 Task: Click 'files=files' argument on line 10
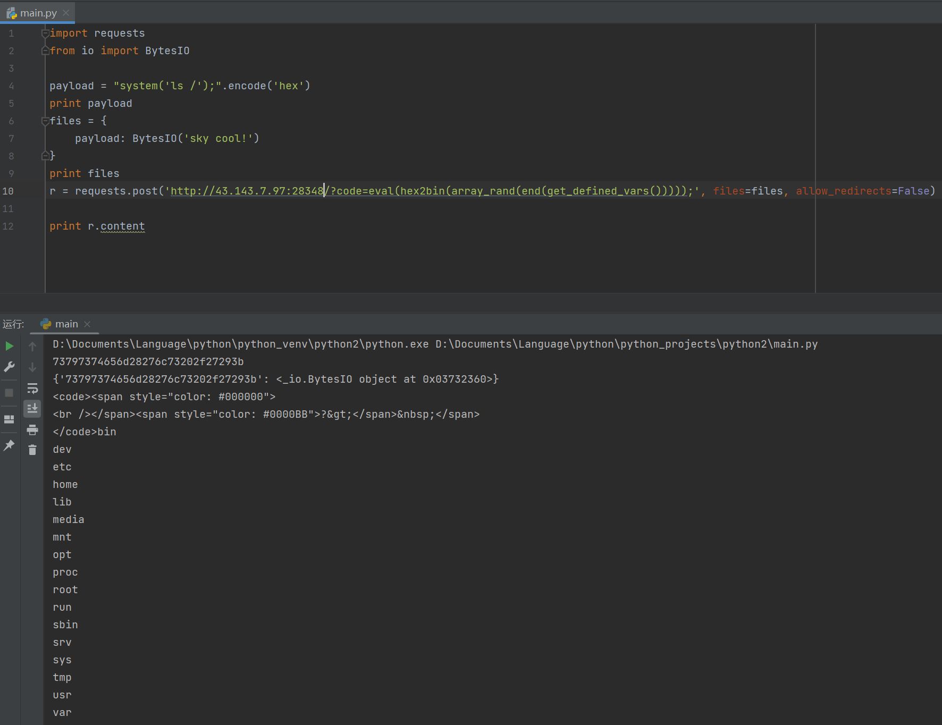[748, 191]
